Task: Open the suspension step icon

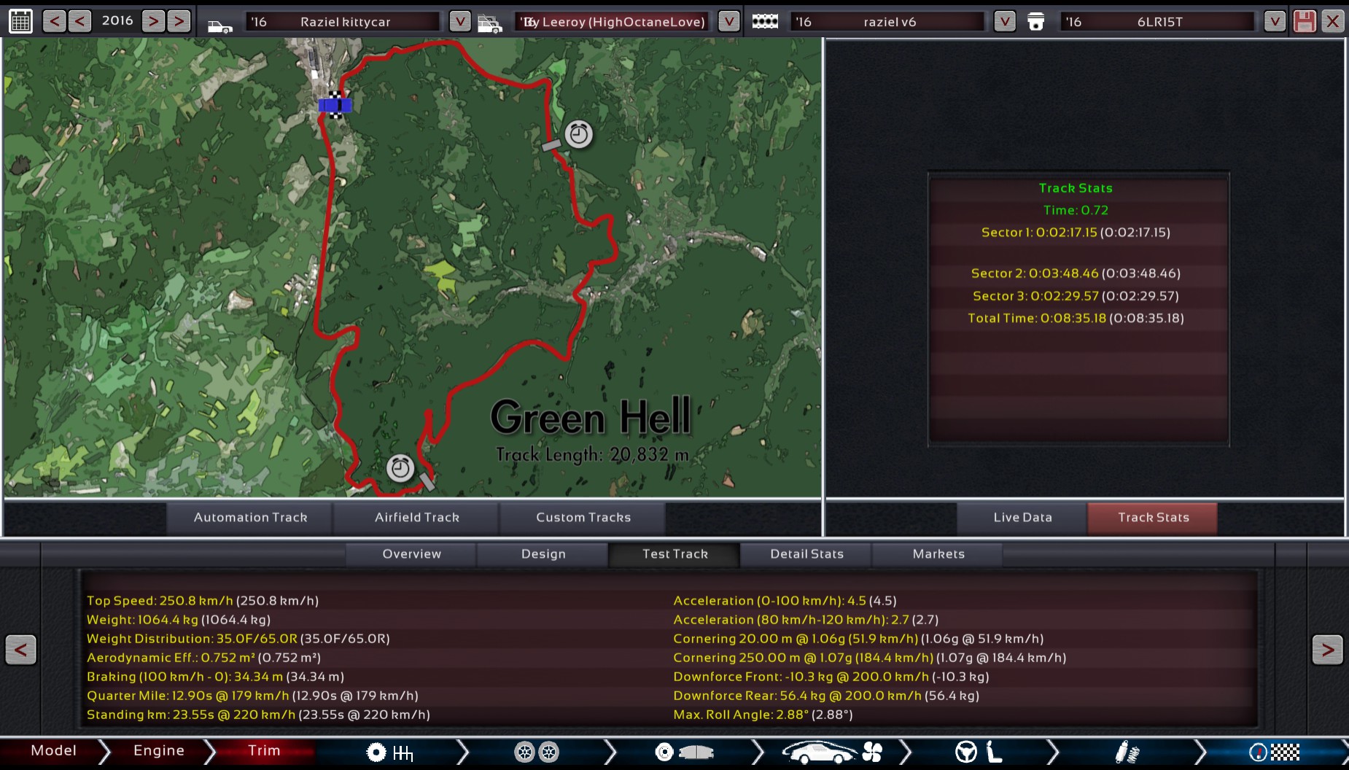Action: (1127, 752)
